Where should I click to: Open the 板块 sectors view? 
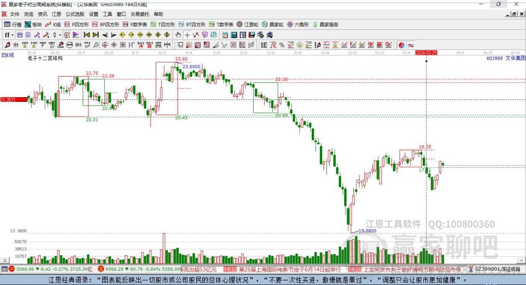[33, 25]
